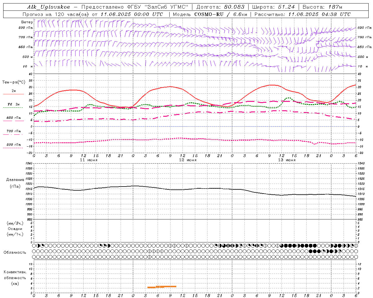Select the 'Предоставлено ФГБУ ЗапСиб УГМС' provider text
The height and width of the screenshot is (298, 373).
135,7
